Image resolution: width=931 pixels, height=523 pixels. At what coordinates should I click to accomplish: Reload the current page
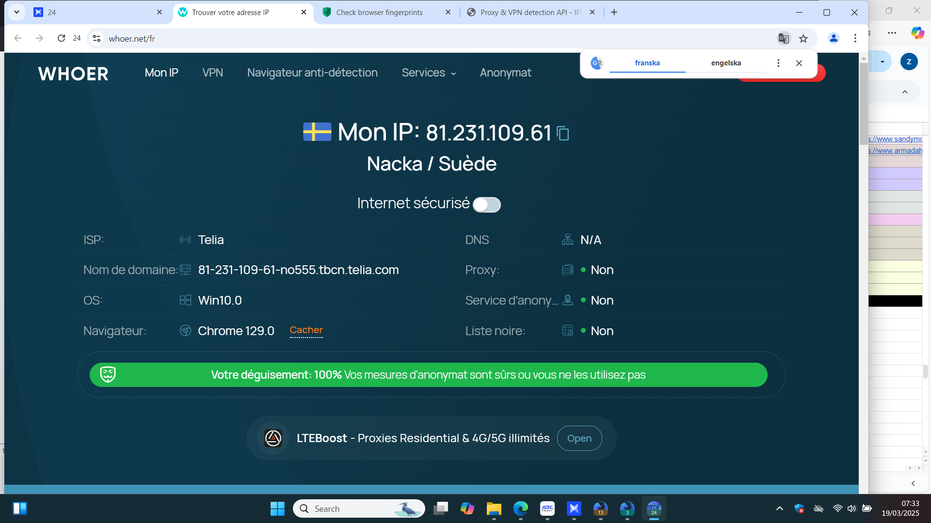point(61,38)
